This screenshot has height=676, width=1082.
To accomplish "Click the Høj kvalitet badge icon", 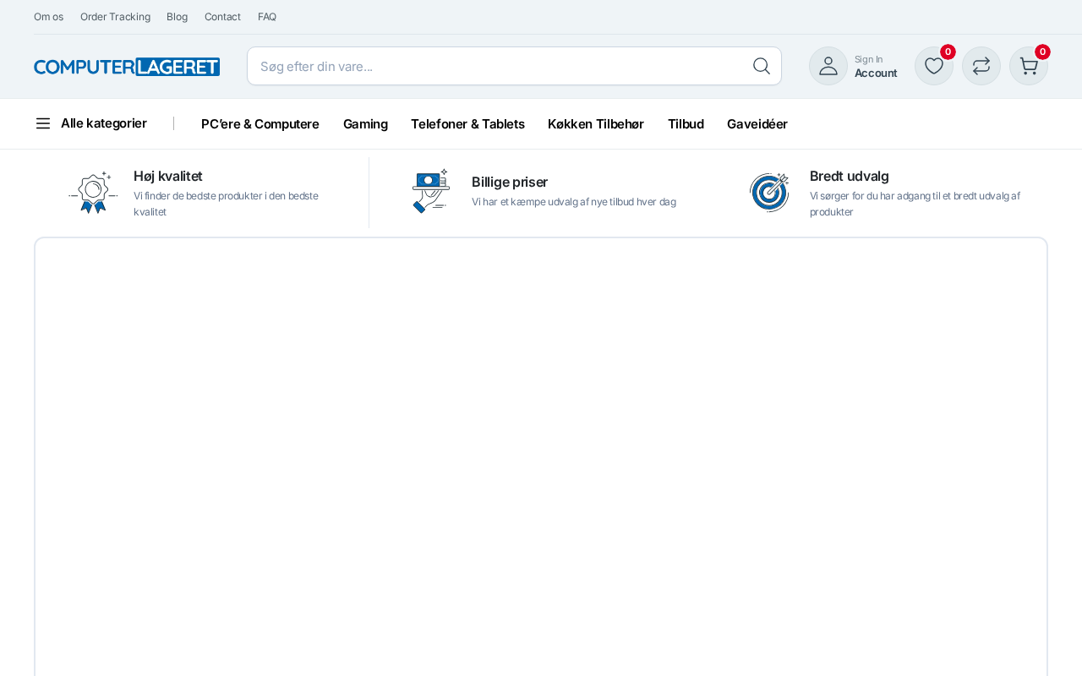I will coord(93,193).
